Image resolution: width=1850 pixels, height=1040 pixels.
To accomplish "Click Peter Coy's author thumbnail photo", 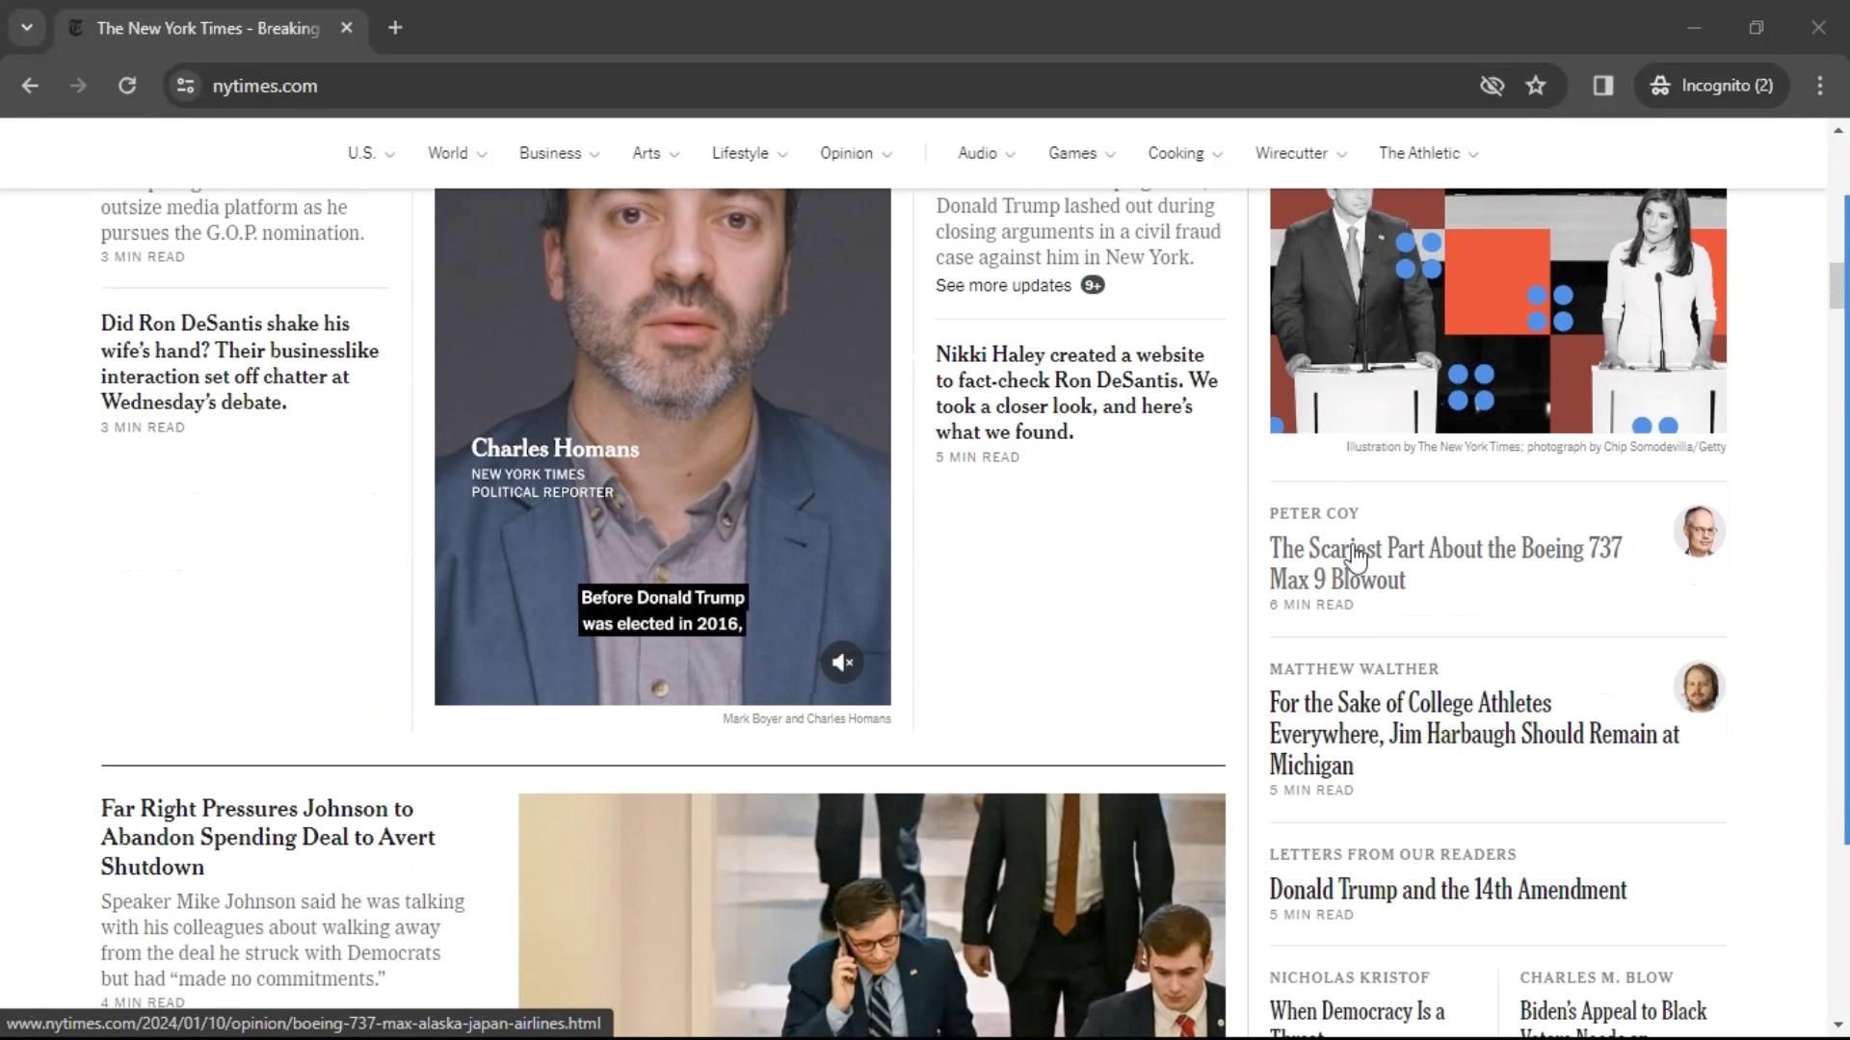I will pos(1698,532).
